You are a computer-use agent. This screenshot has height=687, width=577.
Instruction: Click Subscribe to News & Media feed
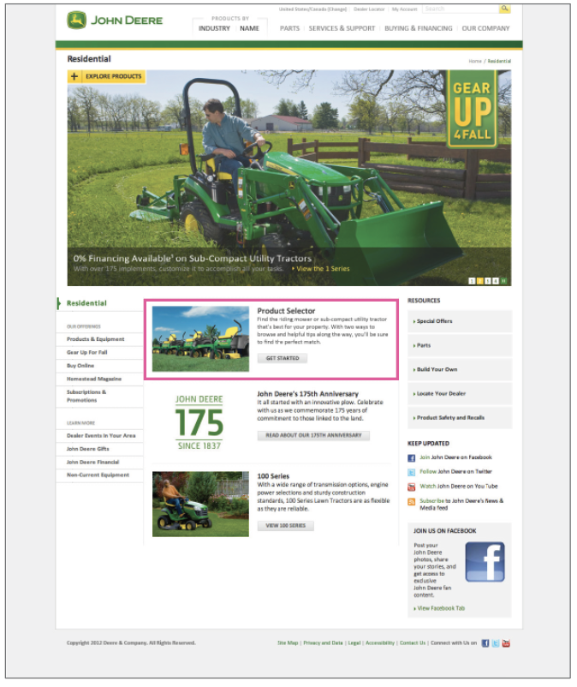coord(462,505)
